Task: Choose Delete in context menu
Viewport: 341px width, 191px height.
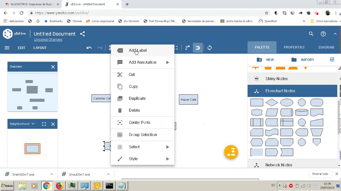Action: click(x=143, y=110)
